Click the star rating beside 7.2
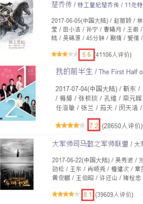Viewport: 143px width, 204px height. (70, 126)
